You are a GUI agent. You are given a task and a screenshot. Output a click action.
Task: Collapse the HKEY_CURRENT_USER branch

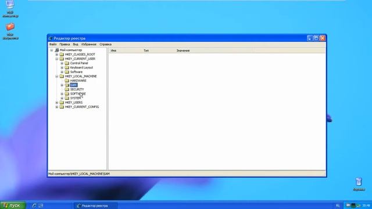57,59
